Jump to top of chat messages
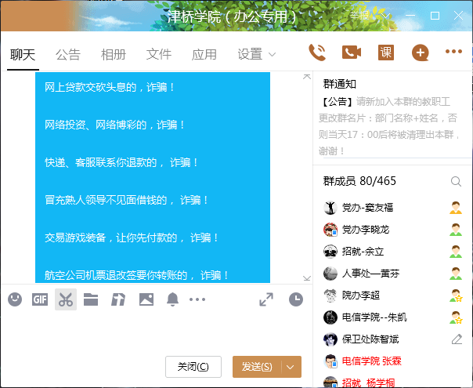This screenshot has width=473, height=388. pos(307,77)
